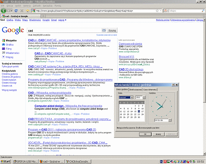Open 'Ustawienia wyszukiwania' link
The image size is (206, 164).
pos(183,20)
